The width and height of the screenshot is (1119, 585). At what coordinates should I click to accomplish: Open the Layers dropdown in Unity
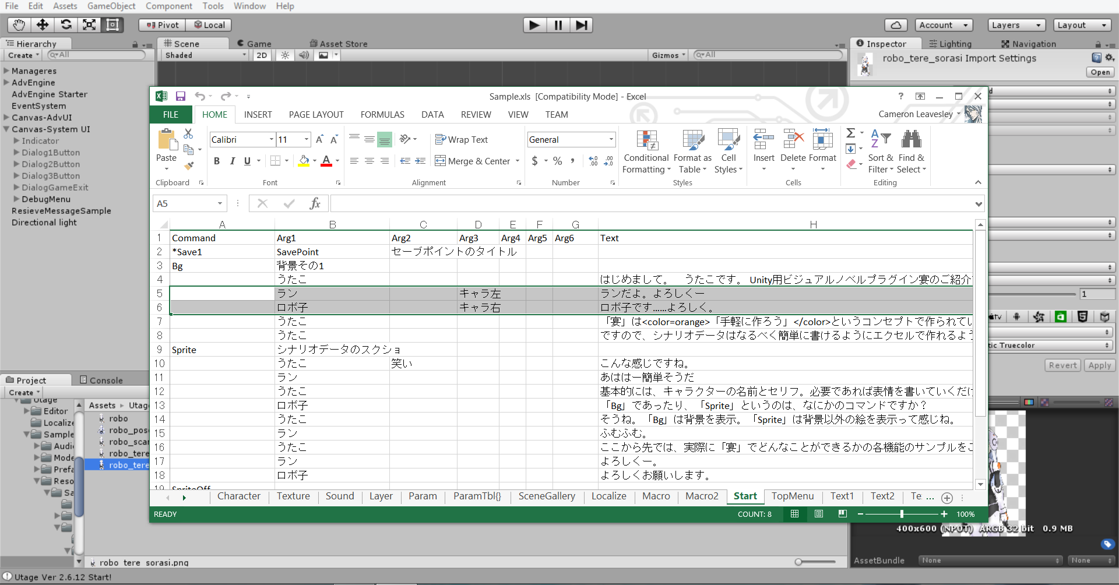click(1016, 25)
